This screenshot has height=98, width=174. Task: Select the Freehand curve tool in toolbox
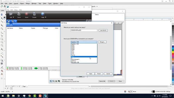pos(2,33)
